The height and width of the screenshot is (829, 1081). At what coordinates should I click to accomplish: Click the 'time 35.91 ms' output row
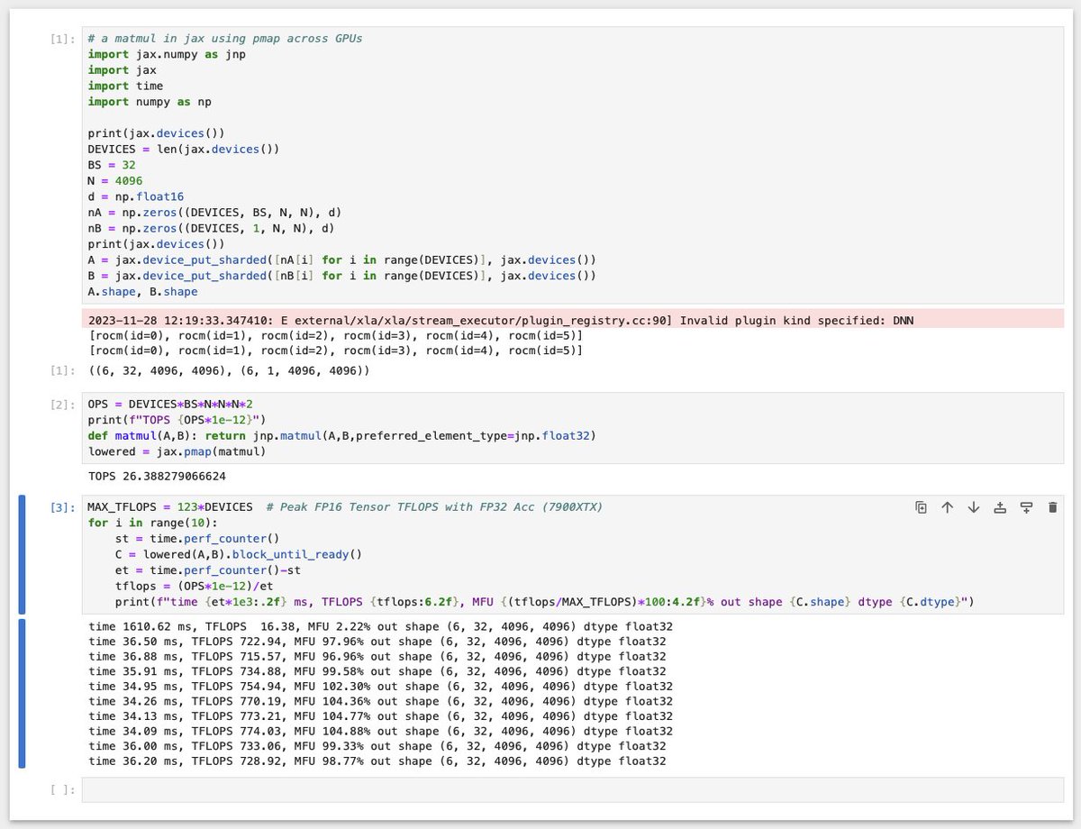click(x=377, y=671)
